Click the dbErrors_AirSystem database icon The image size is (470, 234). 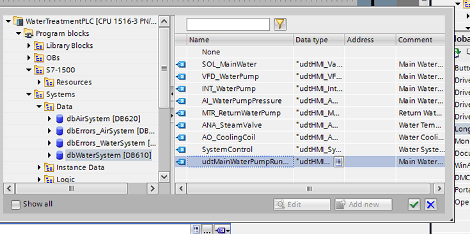click(x=59, y=131)
